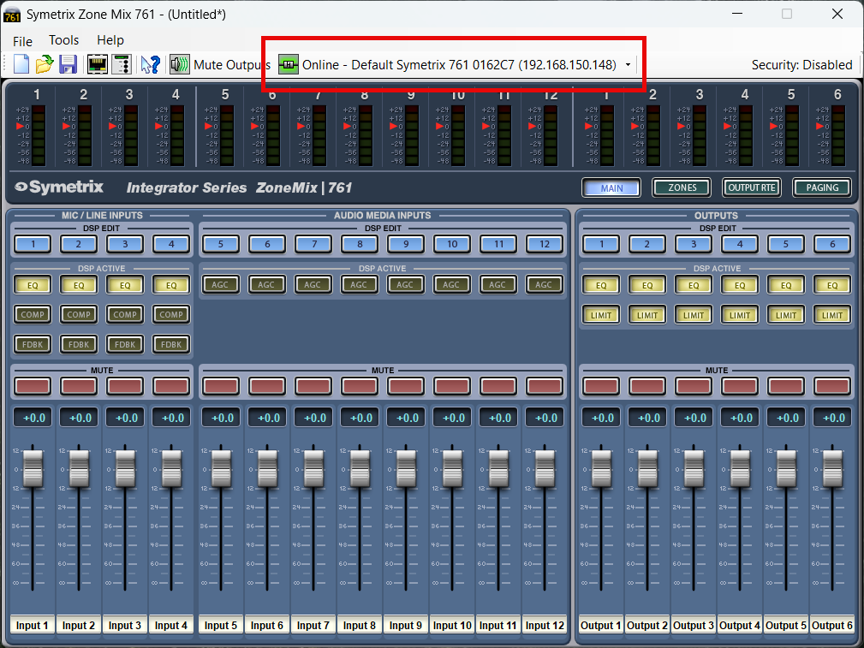The width and height of the screenshot is (864, 648).
Task: Toggle EQ on mic/line input 4
Action: pyautogui.click(x=171, y=285)
